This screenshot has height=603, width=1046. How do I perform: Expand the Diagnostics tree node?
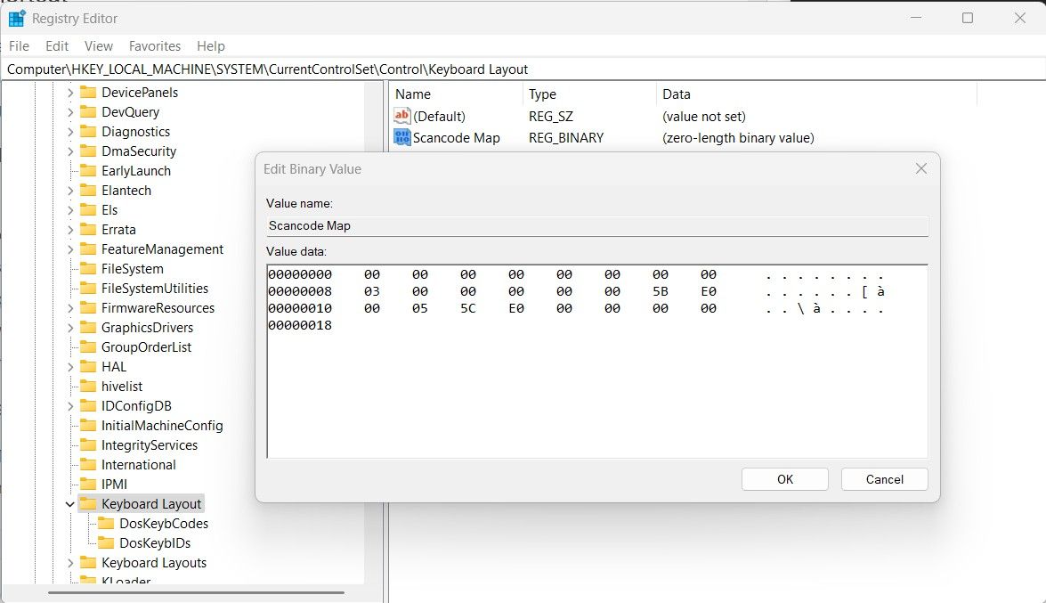click(70, 132)
